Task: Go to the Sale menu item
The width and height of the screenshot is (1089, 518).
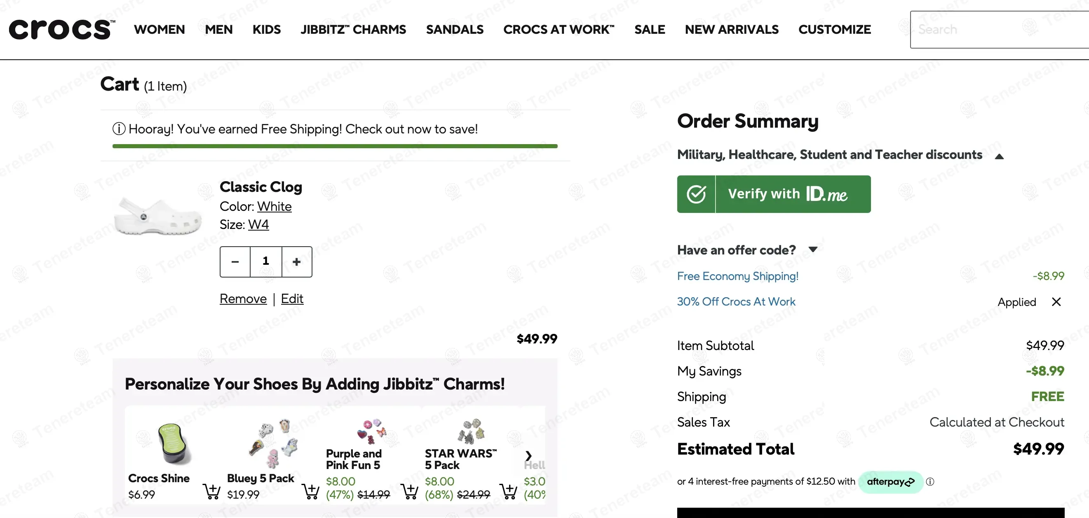Action: pyautogui.click(x=649, y=30)
